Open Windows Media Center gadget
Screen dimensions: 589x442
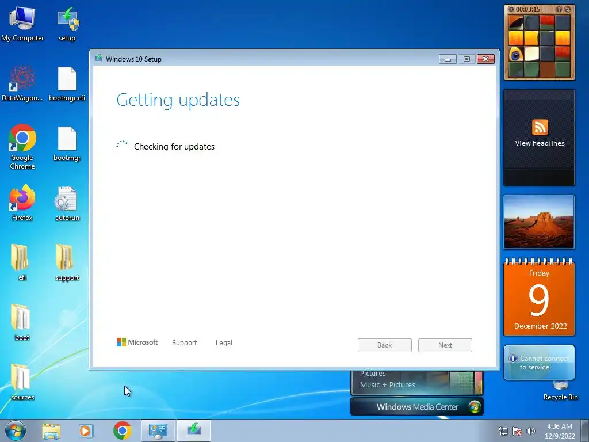(417, 407)
